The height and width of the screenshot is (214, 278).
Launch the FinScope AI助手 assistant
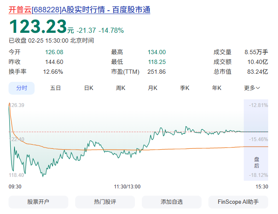click(x=238, y=202)
